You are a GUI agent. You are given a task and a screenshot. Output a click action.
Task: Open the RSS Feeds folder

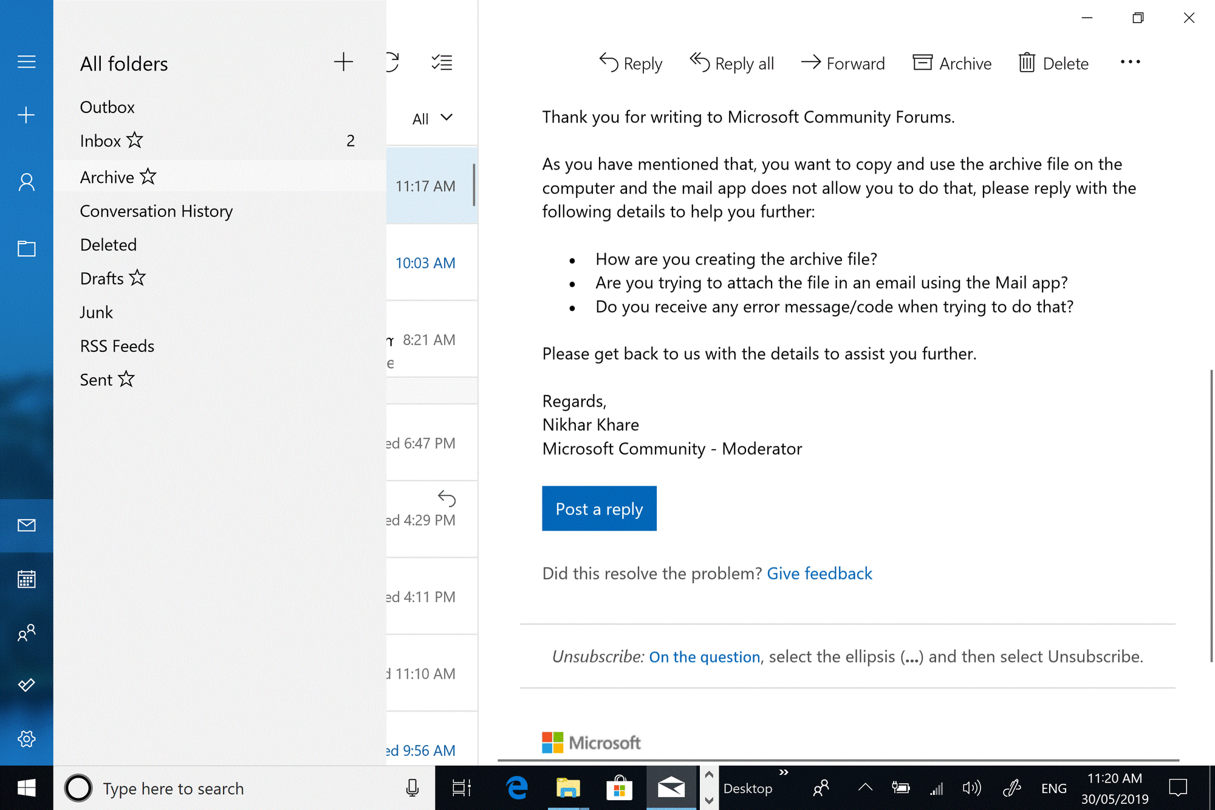pos(220,346)
